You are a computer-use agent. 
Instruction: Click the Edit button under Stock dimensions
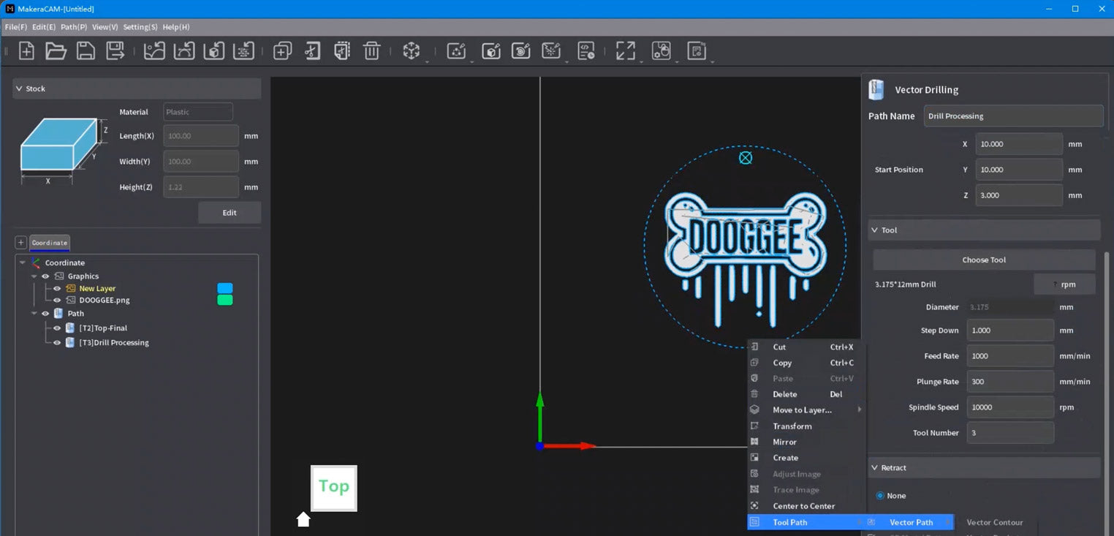click(x=230, y=213)
